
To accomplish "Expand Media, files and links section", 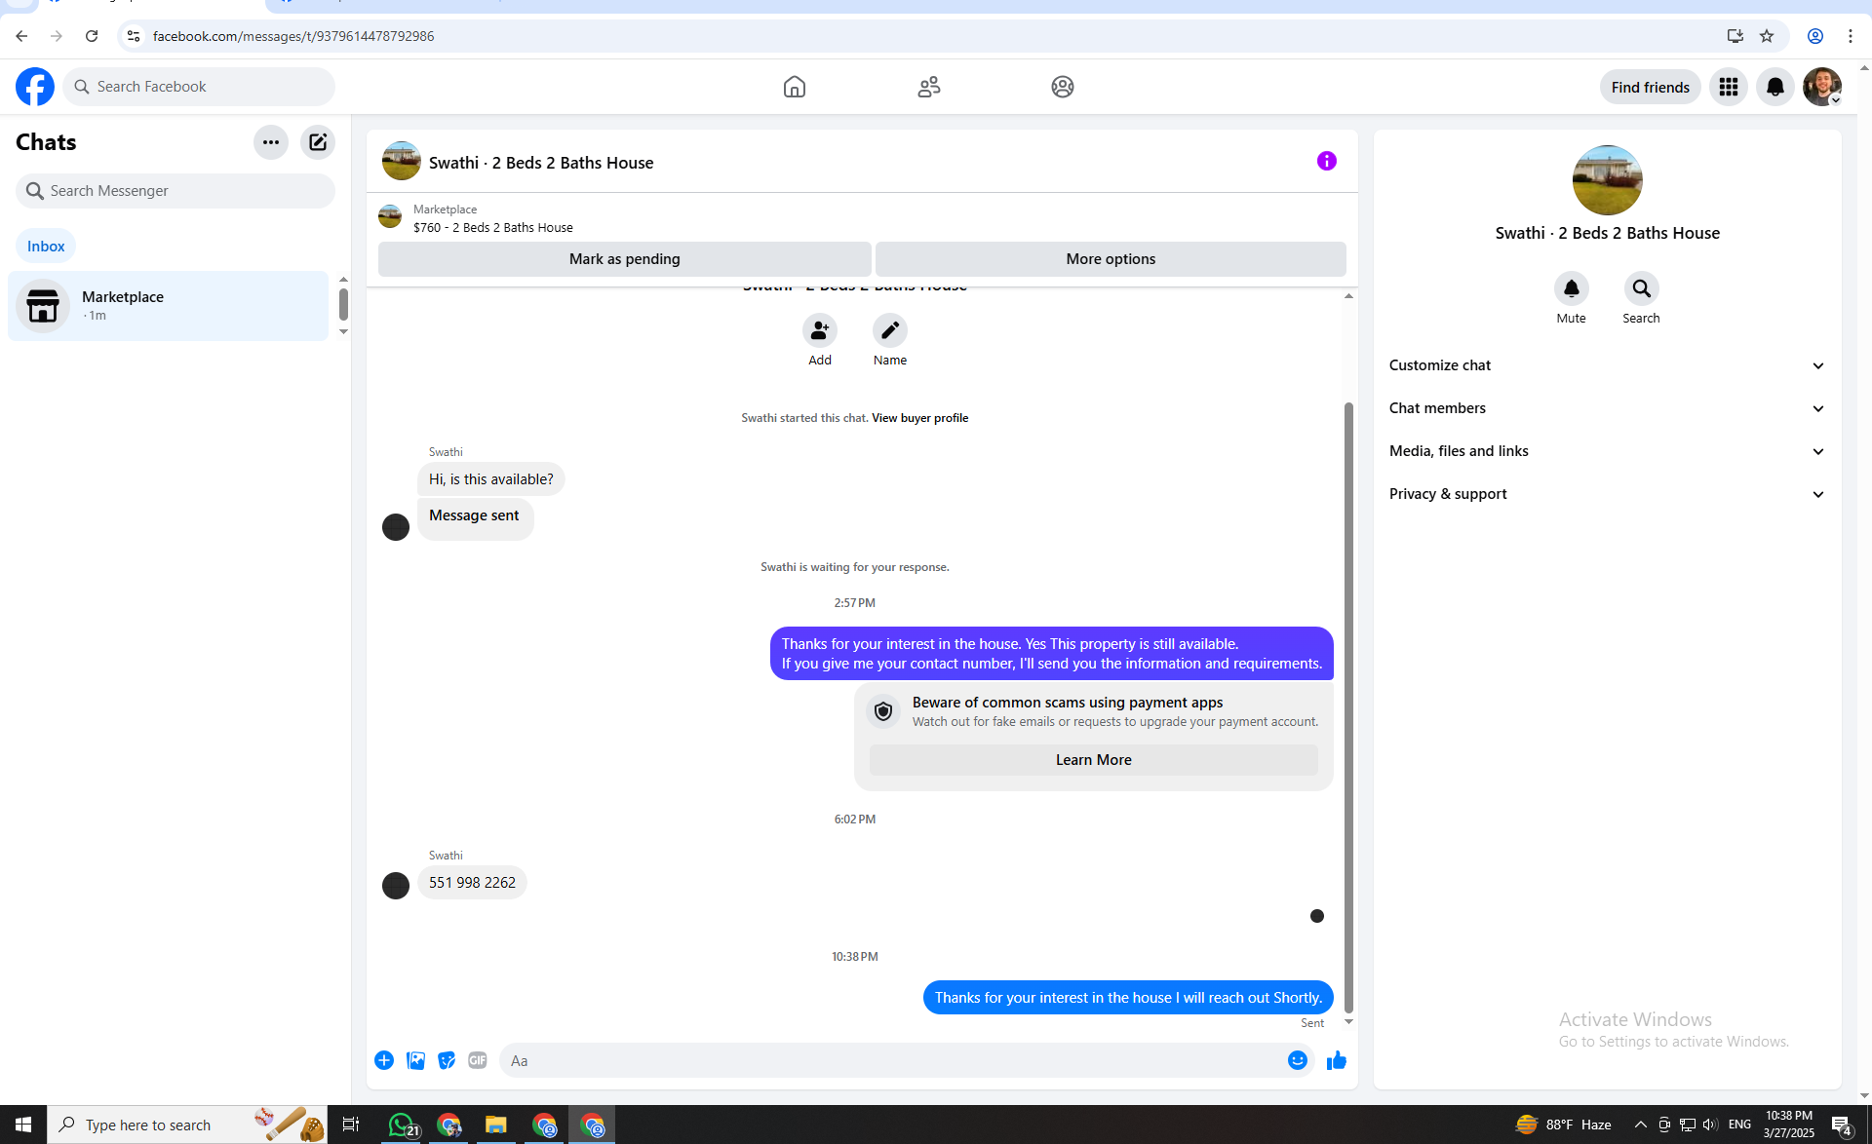I will click(x=1607, y=451).
